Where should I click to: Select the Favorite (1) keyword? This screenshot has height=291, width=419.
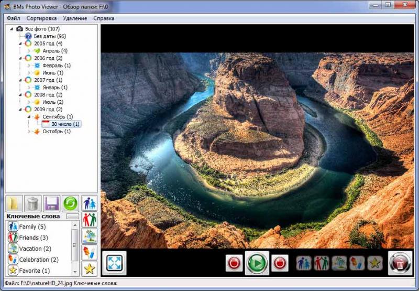(35, 271)
